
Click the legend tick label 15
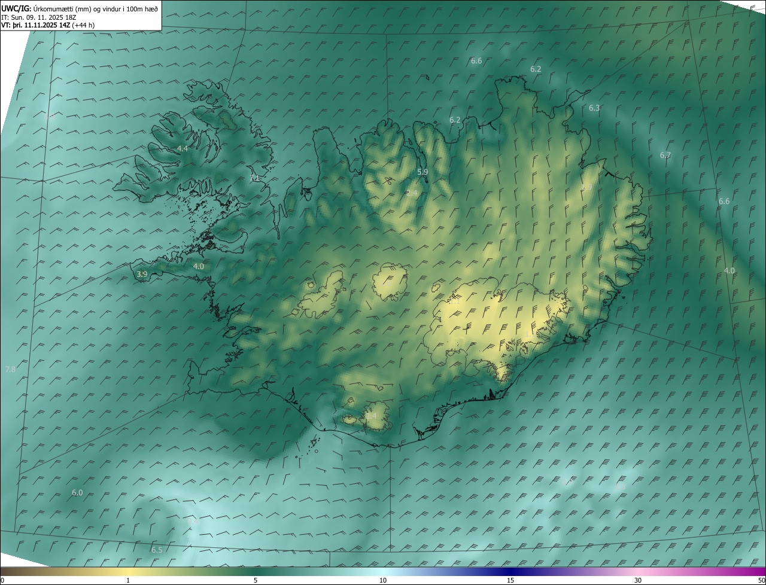(x=510, y=581)
